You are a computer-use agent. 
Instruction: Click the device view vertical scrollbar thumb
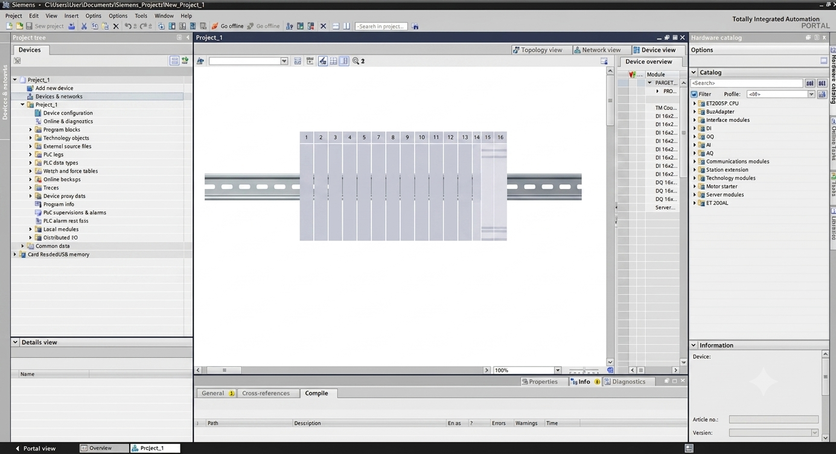click(610, 100)
